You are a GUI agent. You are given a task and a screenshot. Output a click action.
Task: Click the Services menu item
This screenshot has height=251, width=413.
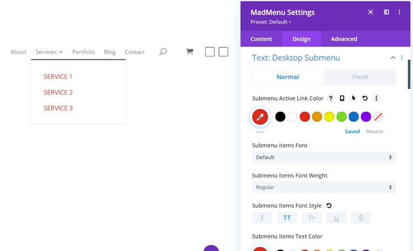coord(46,52)
